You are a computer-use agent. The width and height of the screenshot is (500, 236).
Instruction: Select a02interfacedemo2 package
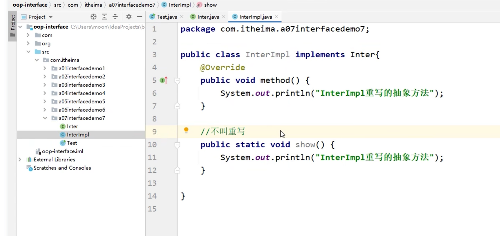click(82, 76)
